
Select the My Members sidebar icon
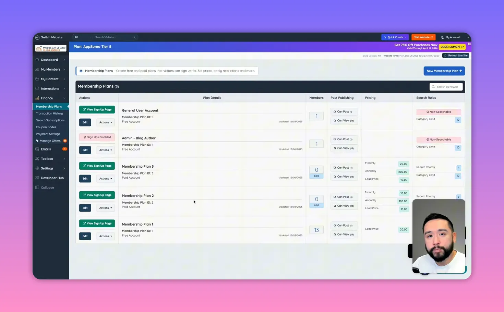coord(37,69)
